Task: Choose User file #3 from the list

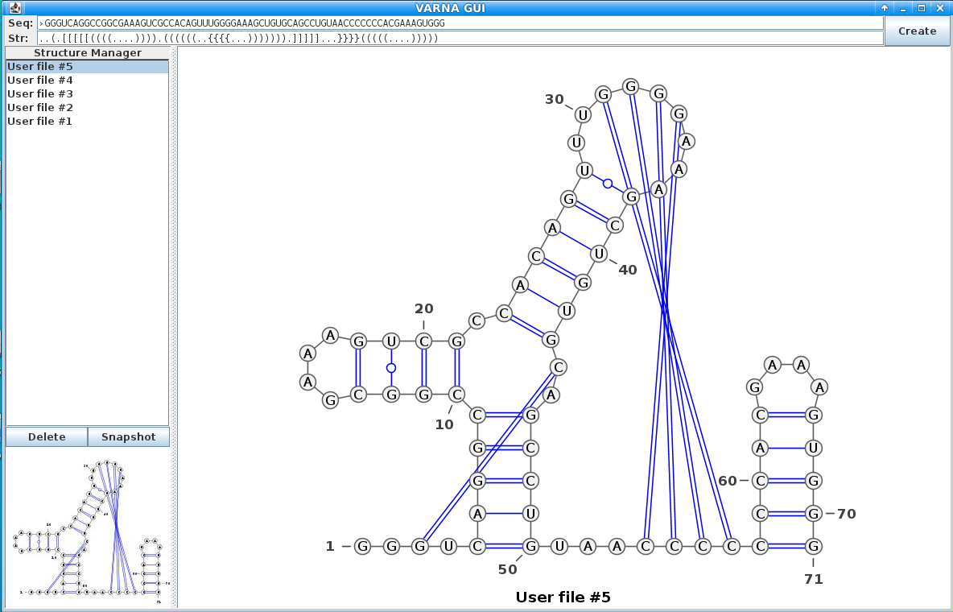Action: point(40,94)
